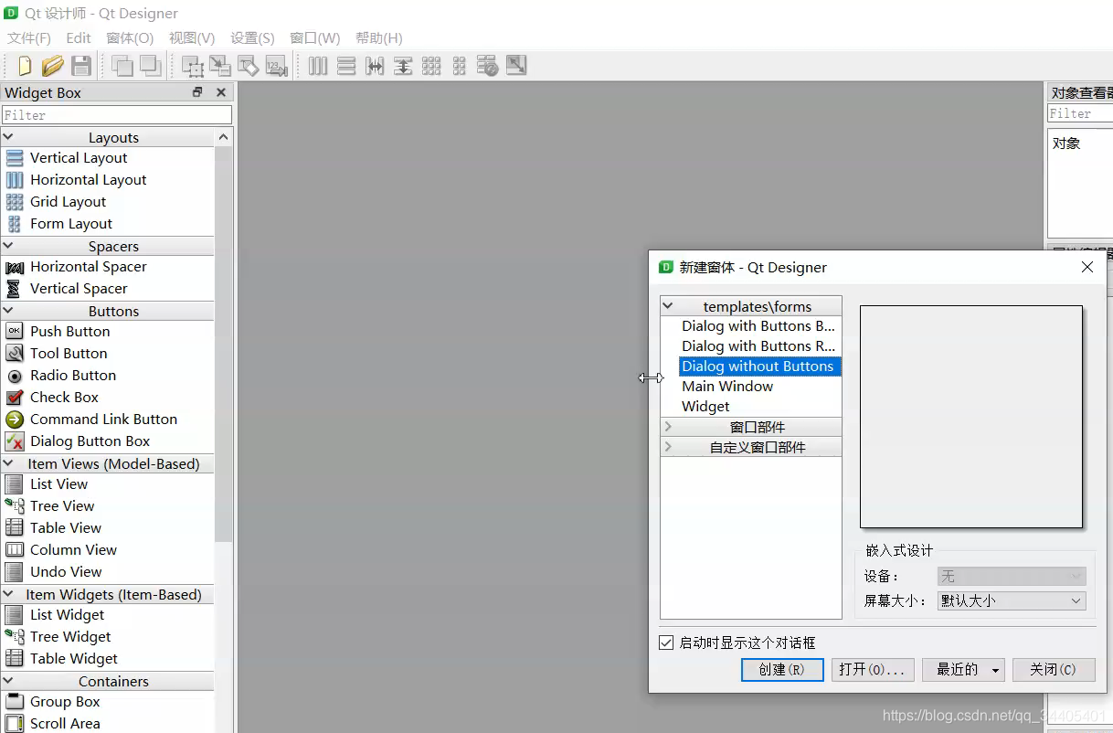Open the 窗体(O) menu
The width and height of the screenshot is (1113, 733).
tap(130, 38)
